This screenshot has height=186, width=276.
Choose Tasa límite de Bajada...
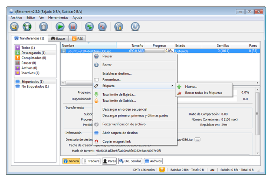pos(135,95)
